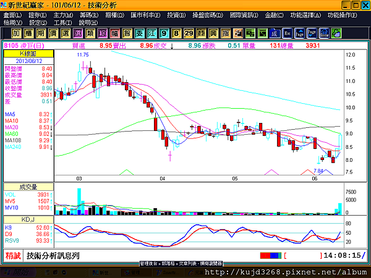Click the Page Up toolbar button
Viewport: 371px width, 278px height.
click(299, 33)
